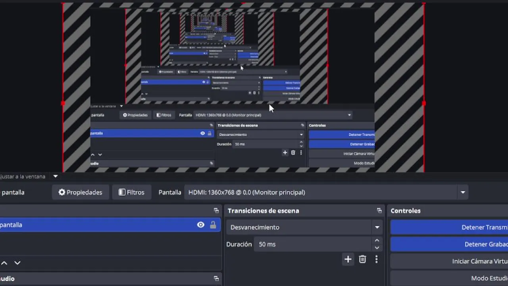The height and width of the screenshot is (286, 508).
Task: Click the large Iniciar Cámara Virtual button
Action: [x=449, y=261]
